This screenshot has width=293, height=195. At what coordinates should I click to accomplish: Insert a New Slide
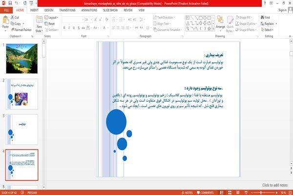pyautogui.click(x=39, y=24)
